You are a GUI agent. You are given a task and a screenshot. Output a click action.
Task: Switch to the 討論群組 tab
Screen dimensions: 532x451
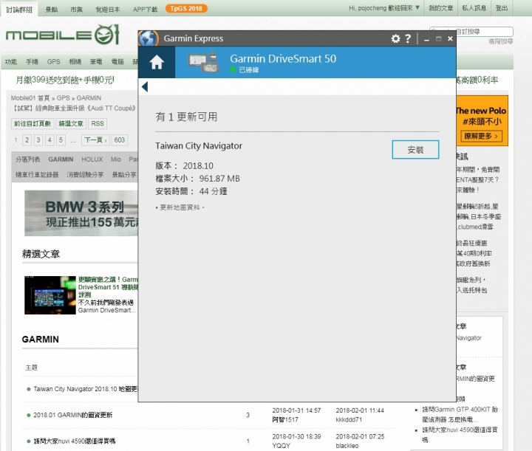(19, 9)
